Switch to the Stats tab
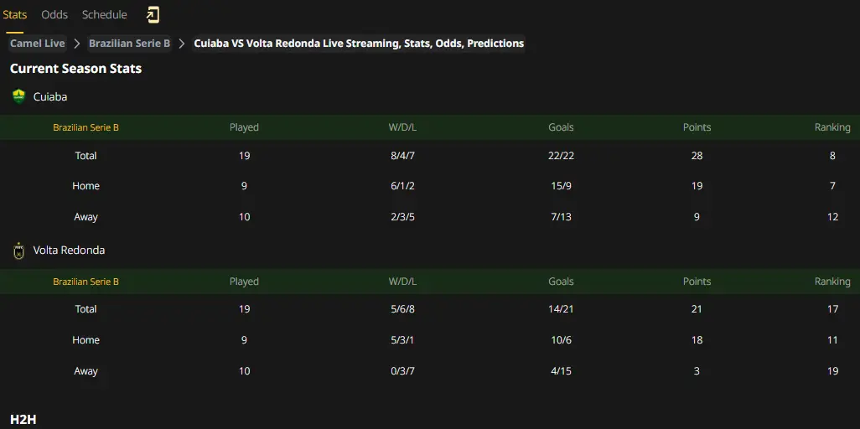 [x=15, y=15]
